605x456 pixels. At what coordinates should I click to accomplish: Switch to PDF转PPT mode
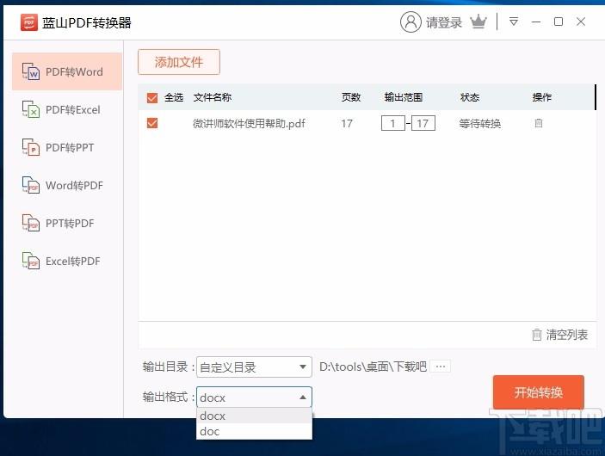click(x=67, y=147)
